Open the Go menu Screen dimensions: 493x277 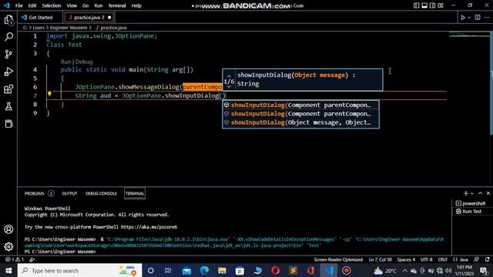tap(86, 5)
